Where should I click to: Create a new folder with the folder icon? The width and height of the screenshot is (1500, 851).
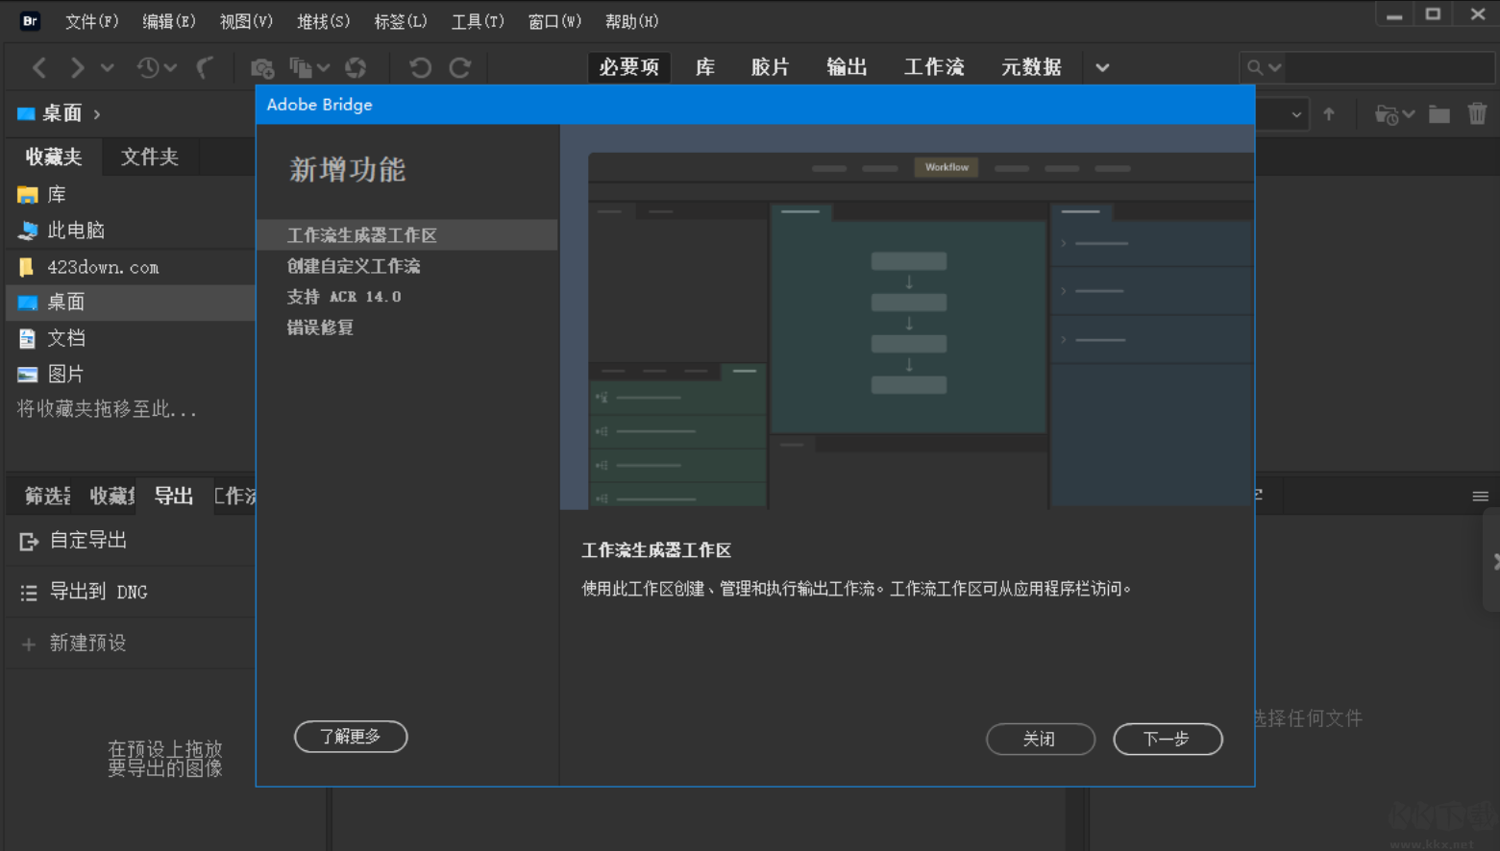pyautogui.click(x=1439, y=113)
